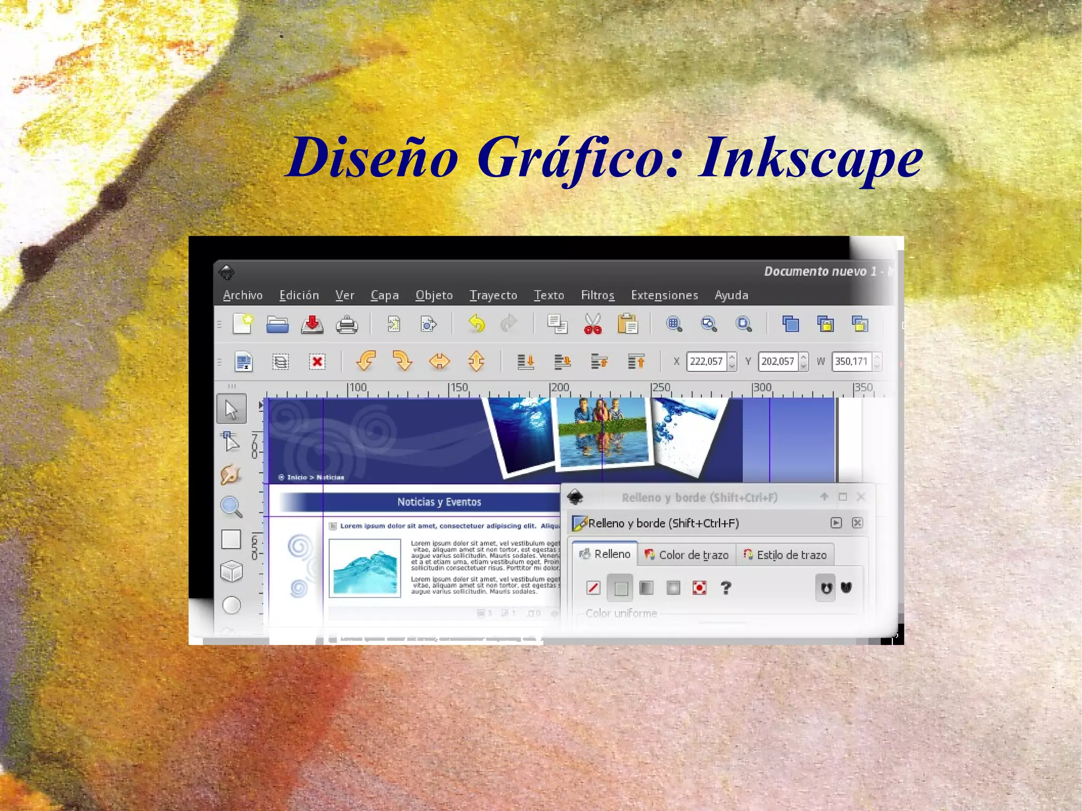Select the Tweak tool
Viewport: 1082px width, 811px height.
coord(231,474)
